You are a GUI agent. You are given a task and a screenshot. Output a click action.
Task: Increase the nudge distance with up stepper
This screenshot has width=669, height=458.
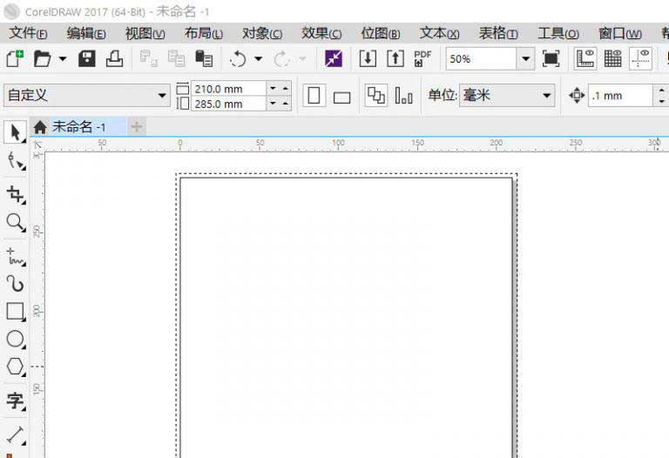coord(661,90)
